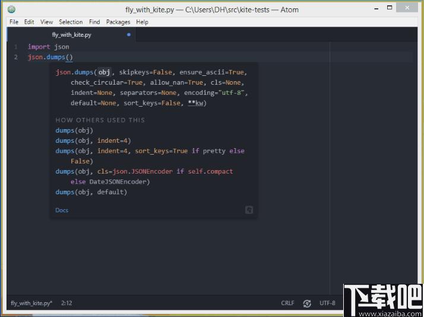Select example with sort_keys=True if pretty
This screenshot has height=317, width=424.
[150, 156]
